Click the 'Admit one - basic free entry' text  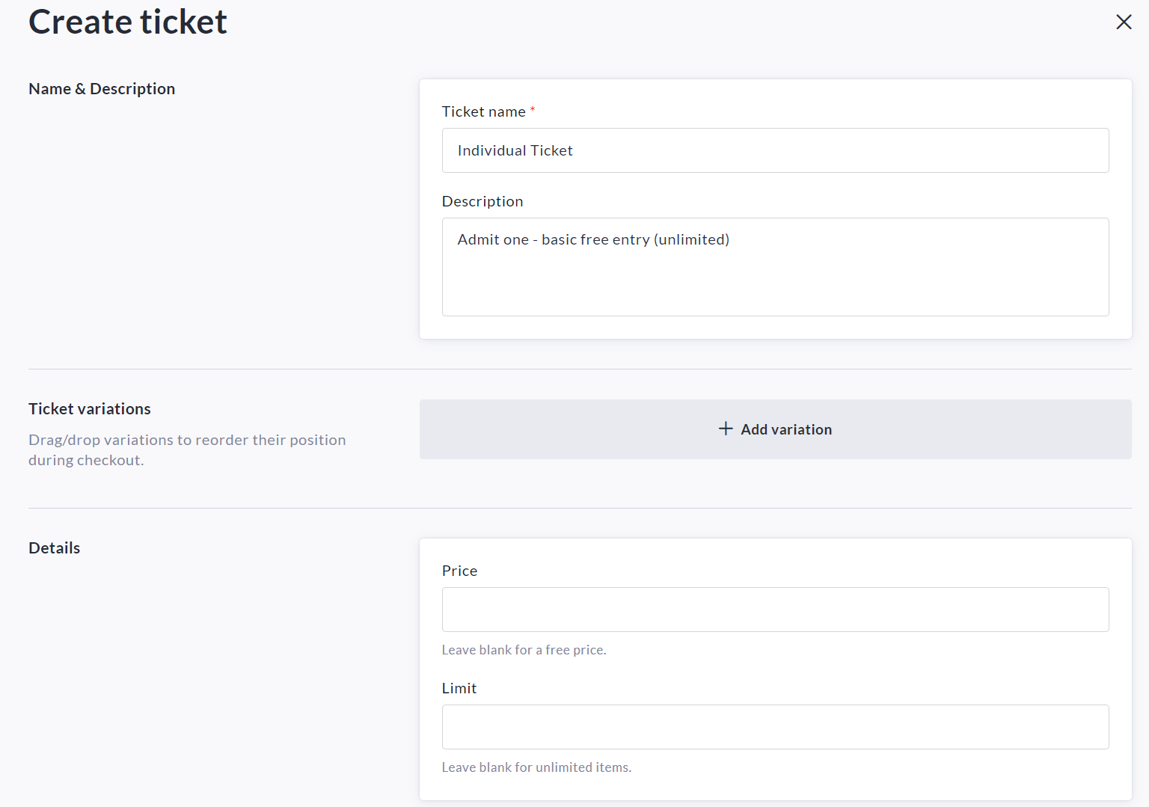click(x=593, y=239)
